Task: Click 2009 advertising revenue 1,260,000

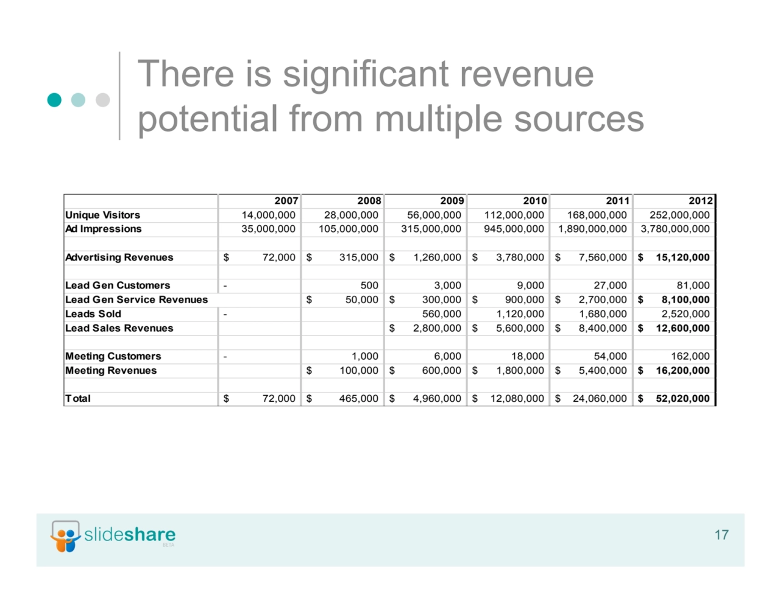Action: (x=437, y=257)
